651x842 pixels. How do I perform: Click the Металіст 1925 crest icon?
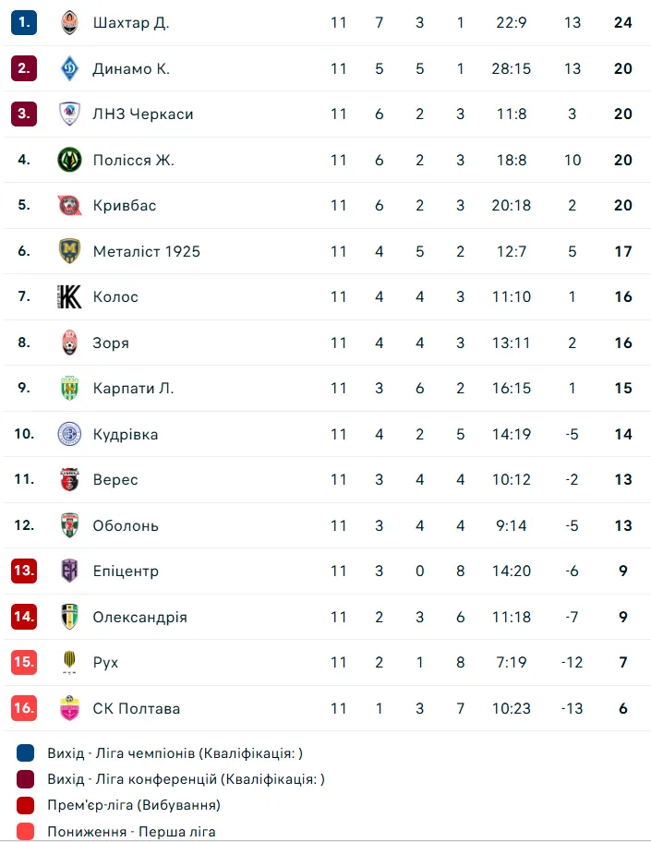click(x=69, y=251)
